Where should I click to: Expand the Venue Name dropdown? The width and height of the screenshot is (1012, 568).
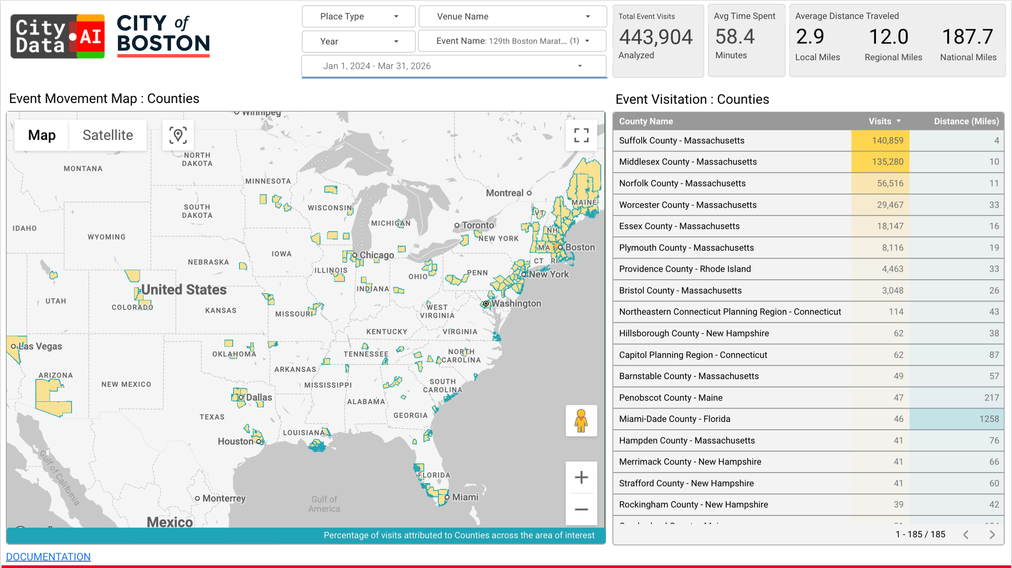pyautogui.click(x=512, y=17)
